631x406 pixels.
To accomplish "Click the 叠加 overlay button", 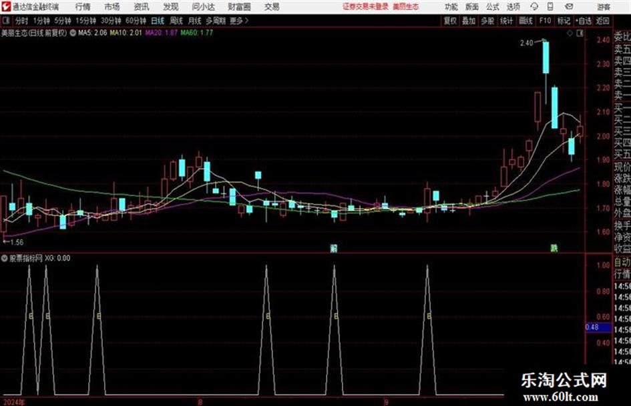I will coord(469,21).
